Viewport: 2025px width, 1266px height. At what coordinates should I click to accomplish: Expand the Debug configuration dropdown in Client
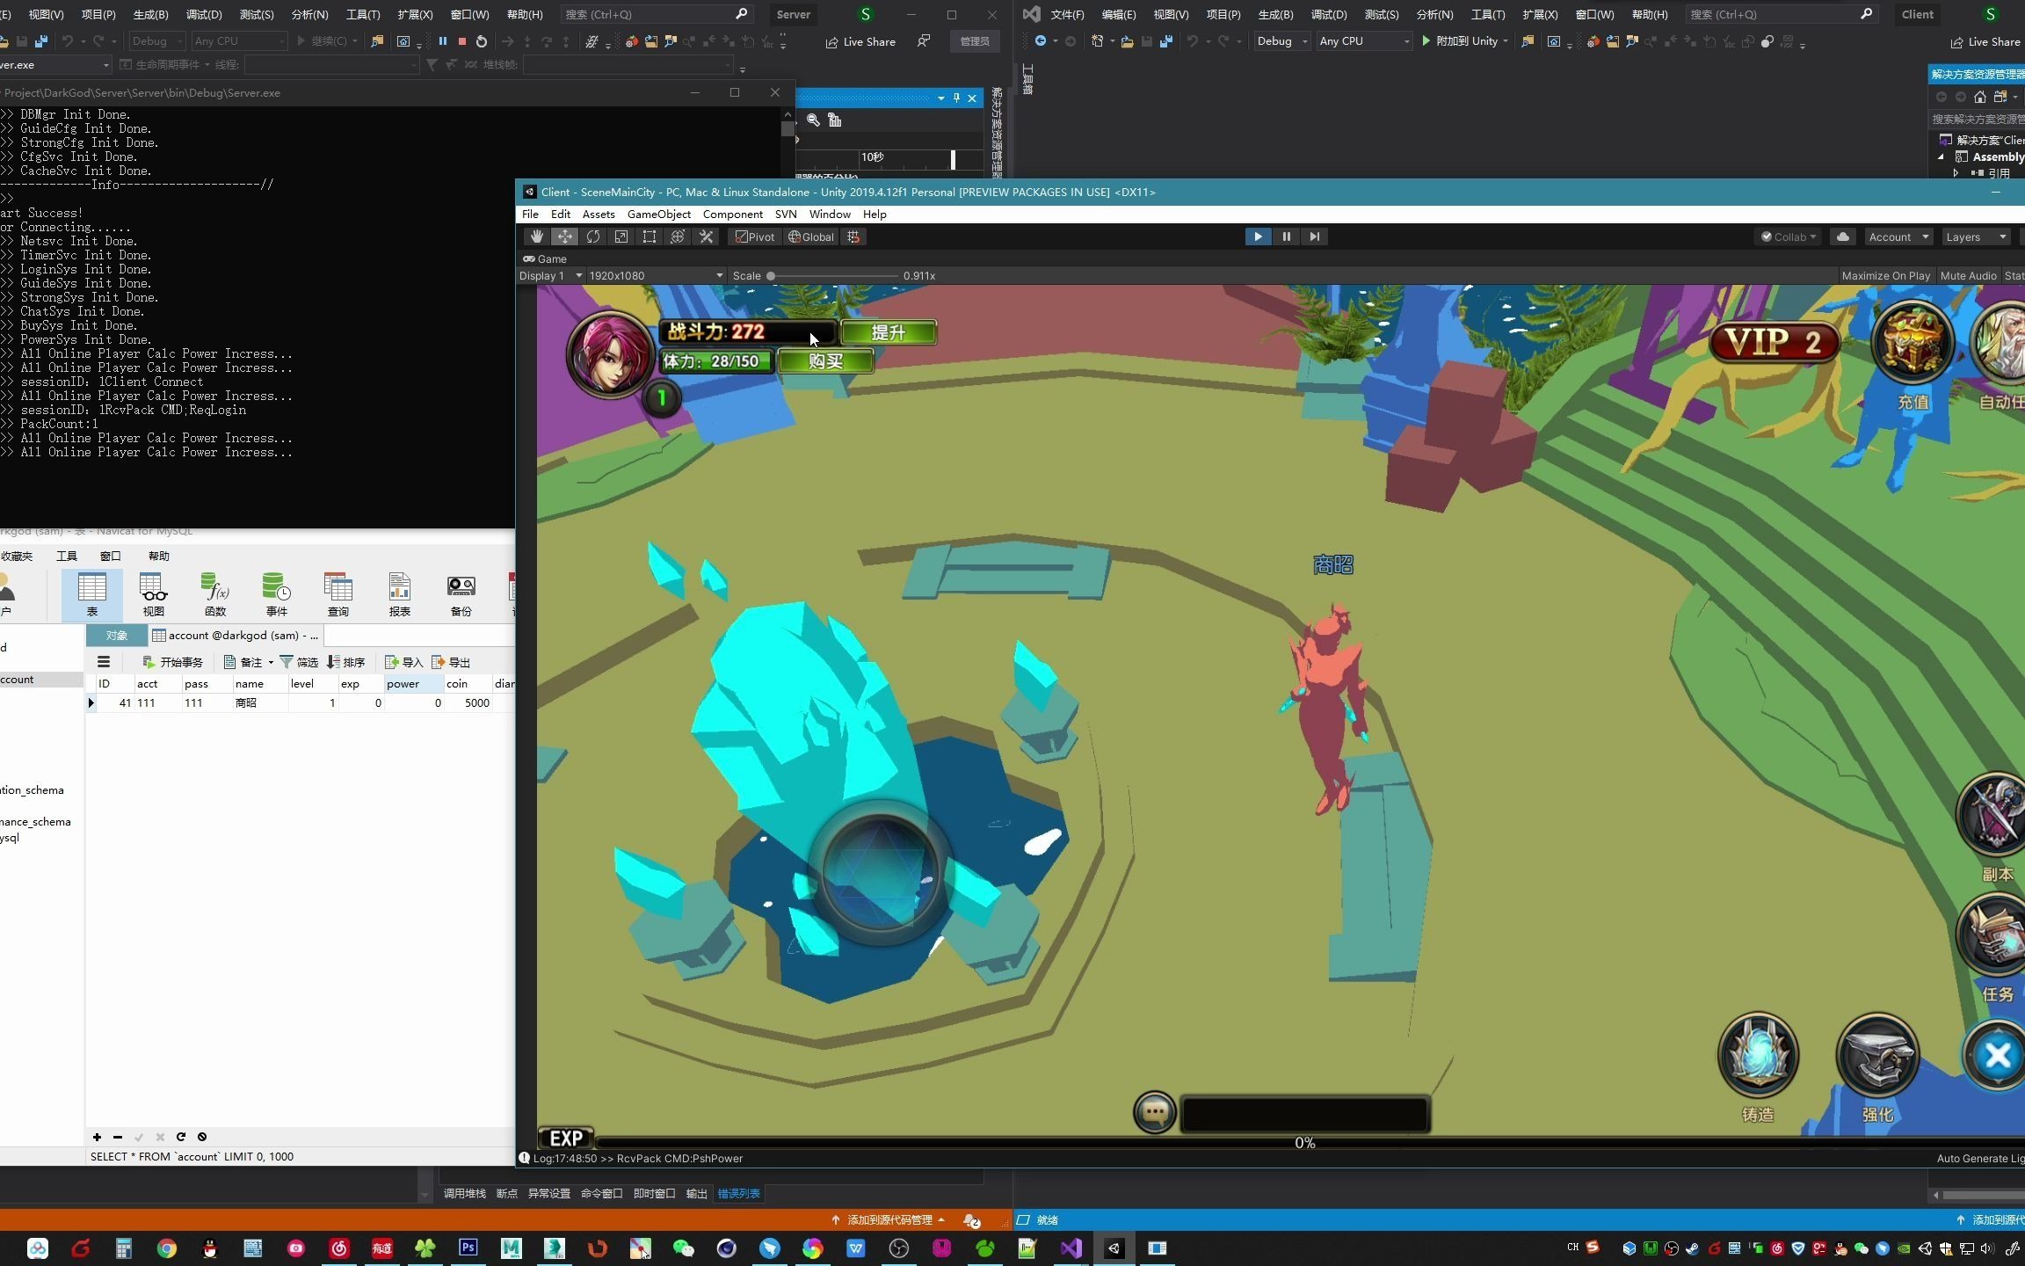[1281, 41]
